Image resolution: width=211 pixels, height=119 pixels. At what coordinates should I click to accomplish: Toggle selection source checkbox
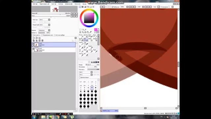(55, 35)
